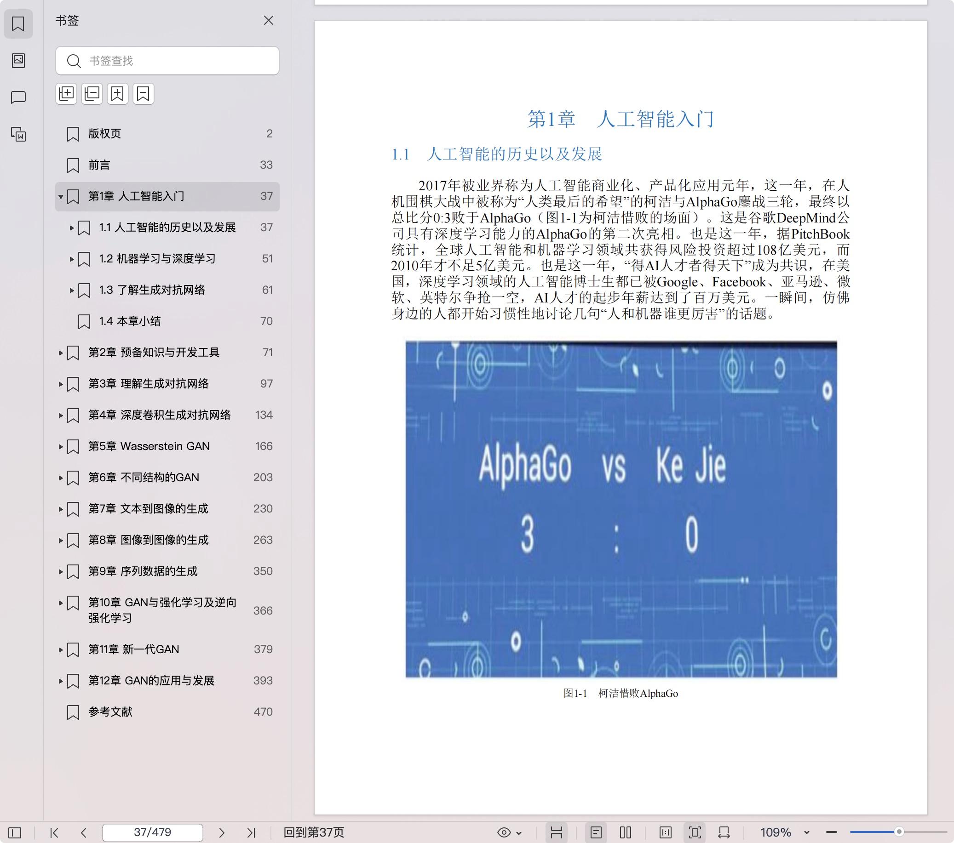The height and width of the screenshot is (843, 954).
Task: Expand 第3章 理解生成对抗网络
Action: (60, 384)
